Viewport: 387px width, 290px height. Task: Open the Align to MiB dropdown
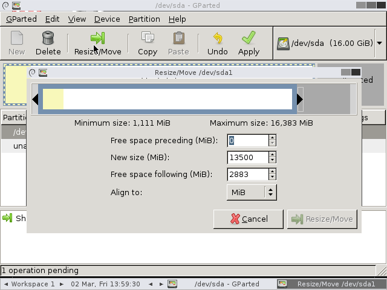pos(252,192)
